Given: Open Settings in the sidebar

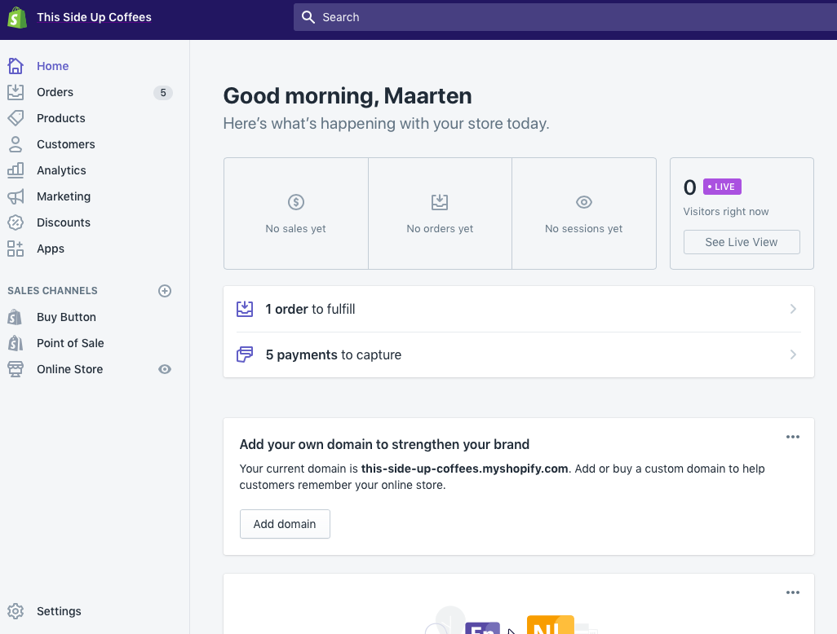Looking at the screenshot, I should [59, 612].
